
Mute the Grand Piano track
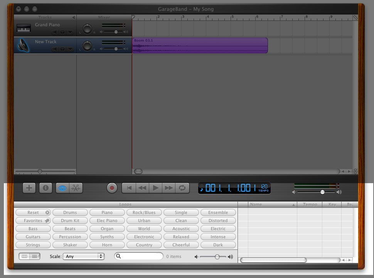pos(56,32)
